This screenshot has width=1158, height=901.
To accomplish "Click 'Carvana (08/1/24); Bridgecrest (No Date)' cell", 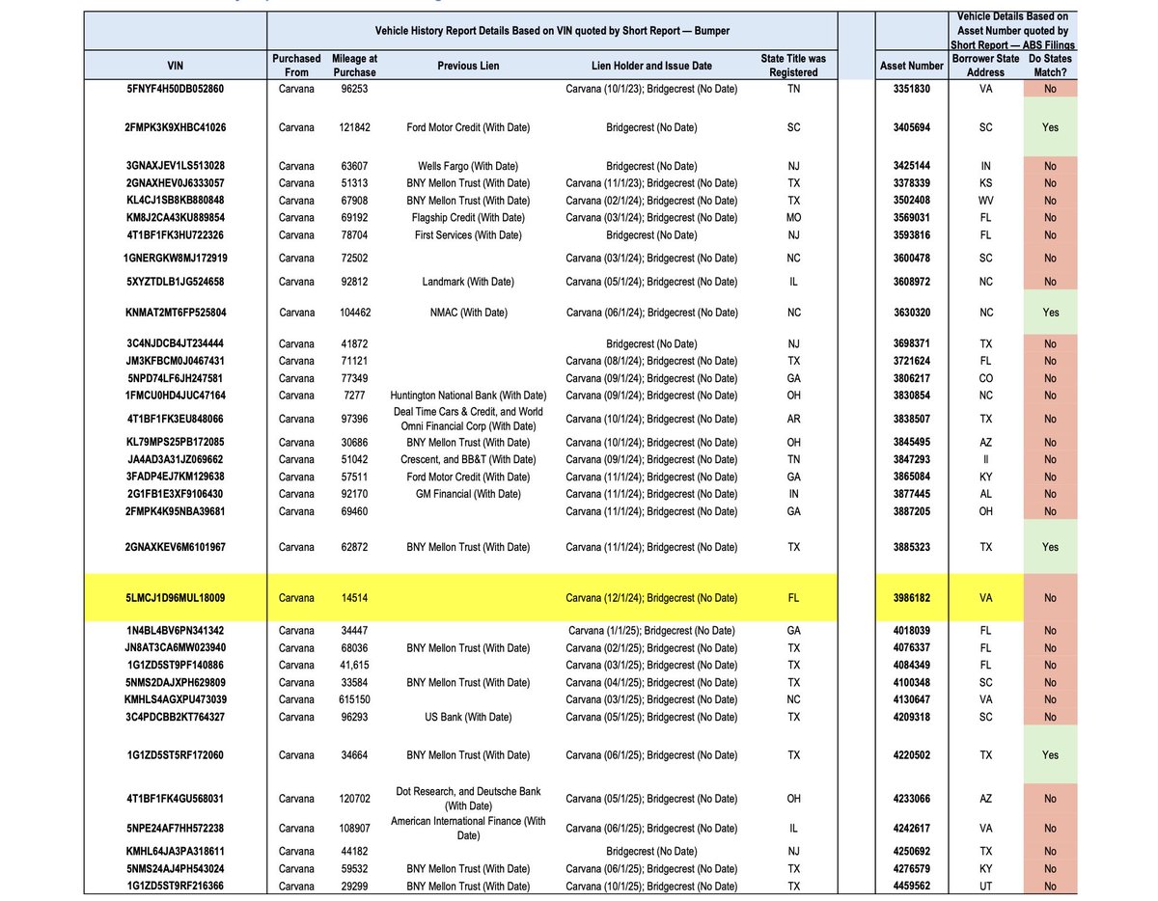I will [x=651, y=361].
